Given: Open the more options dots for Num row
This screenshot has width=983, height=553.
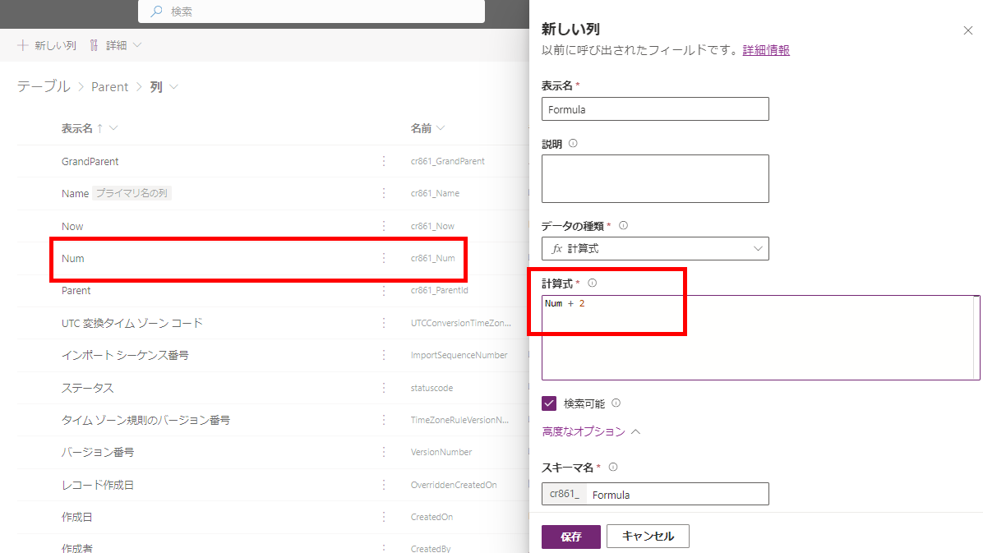Looking at the screenshot, I should click(384, 258).
